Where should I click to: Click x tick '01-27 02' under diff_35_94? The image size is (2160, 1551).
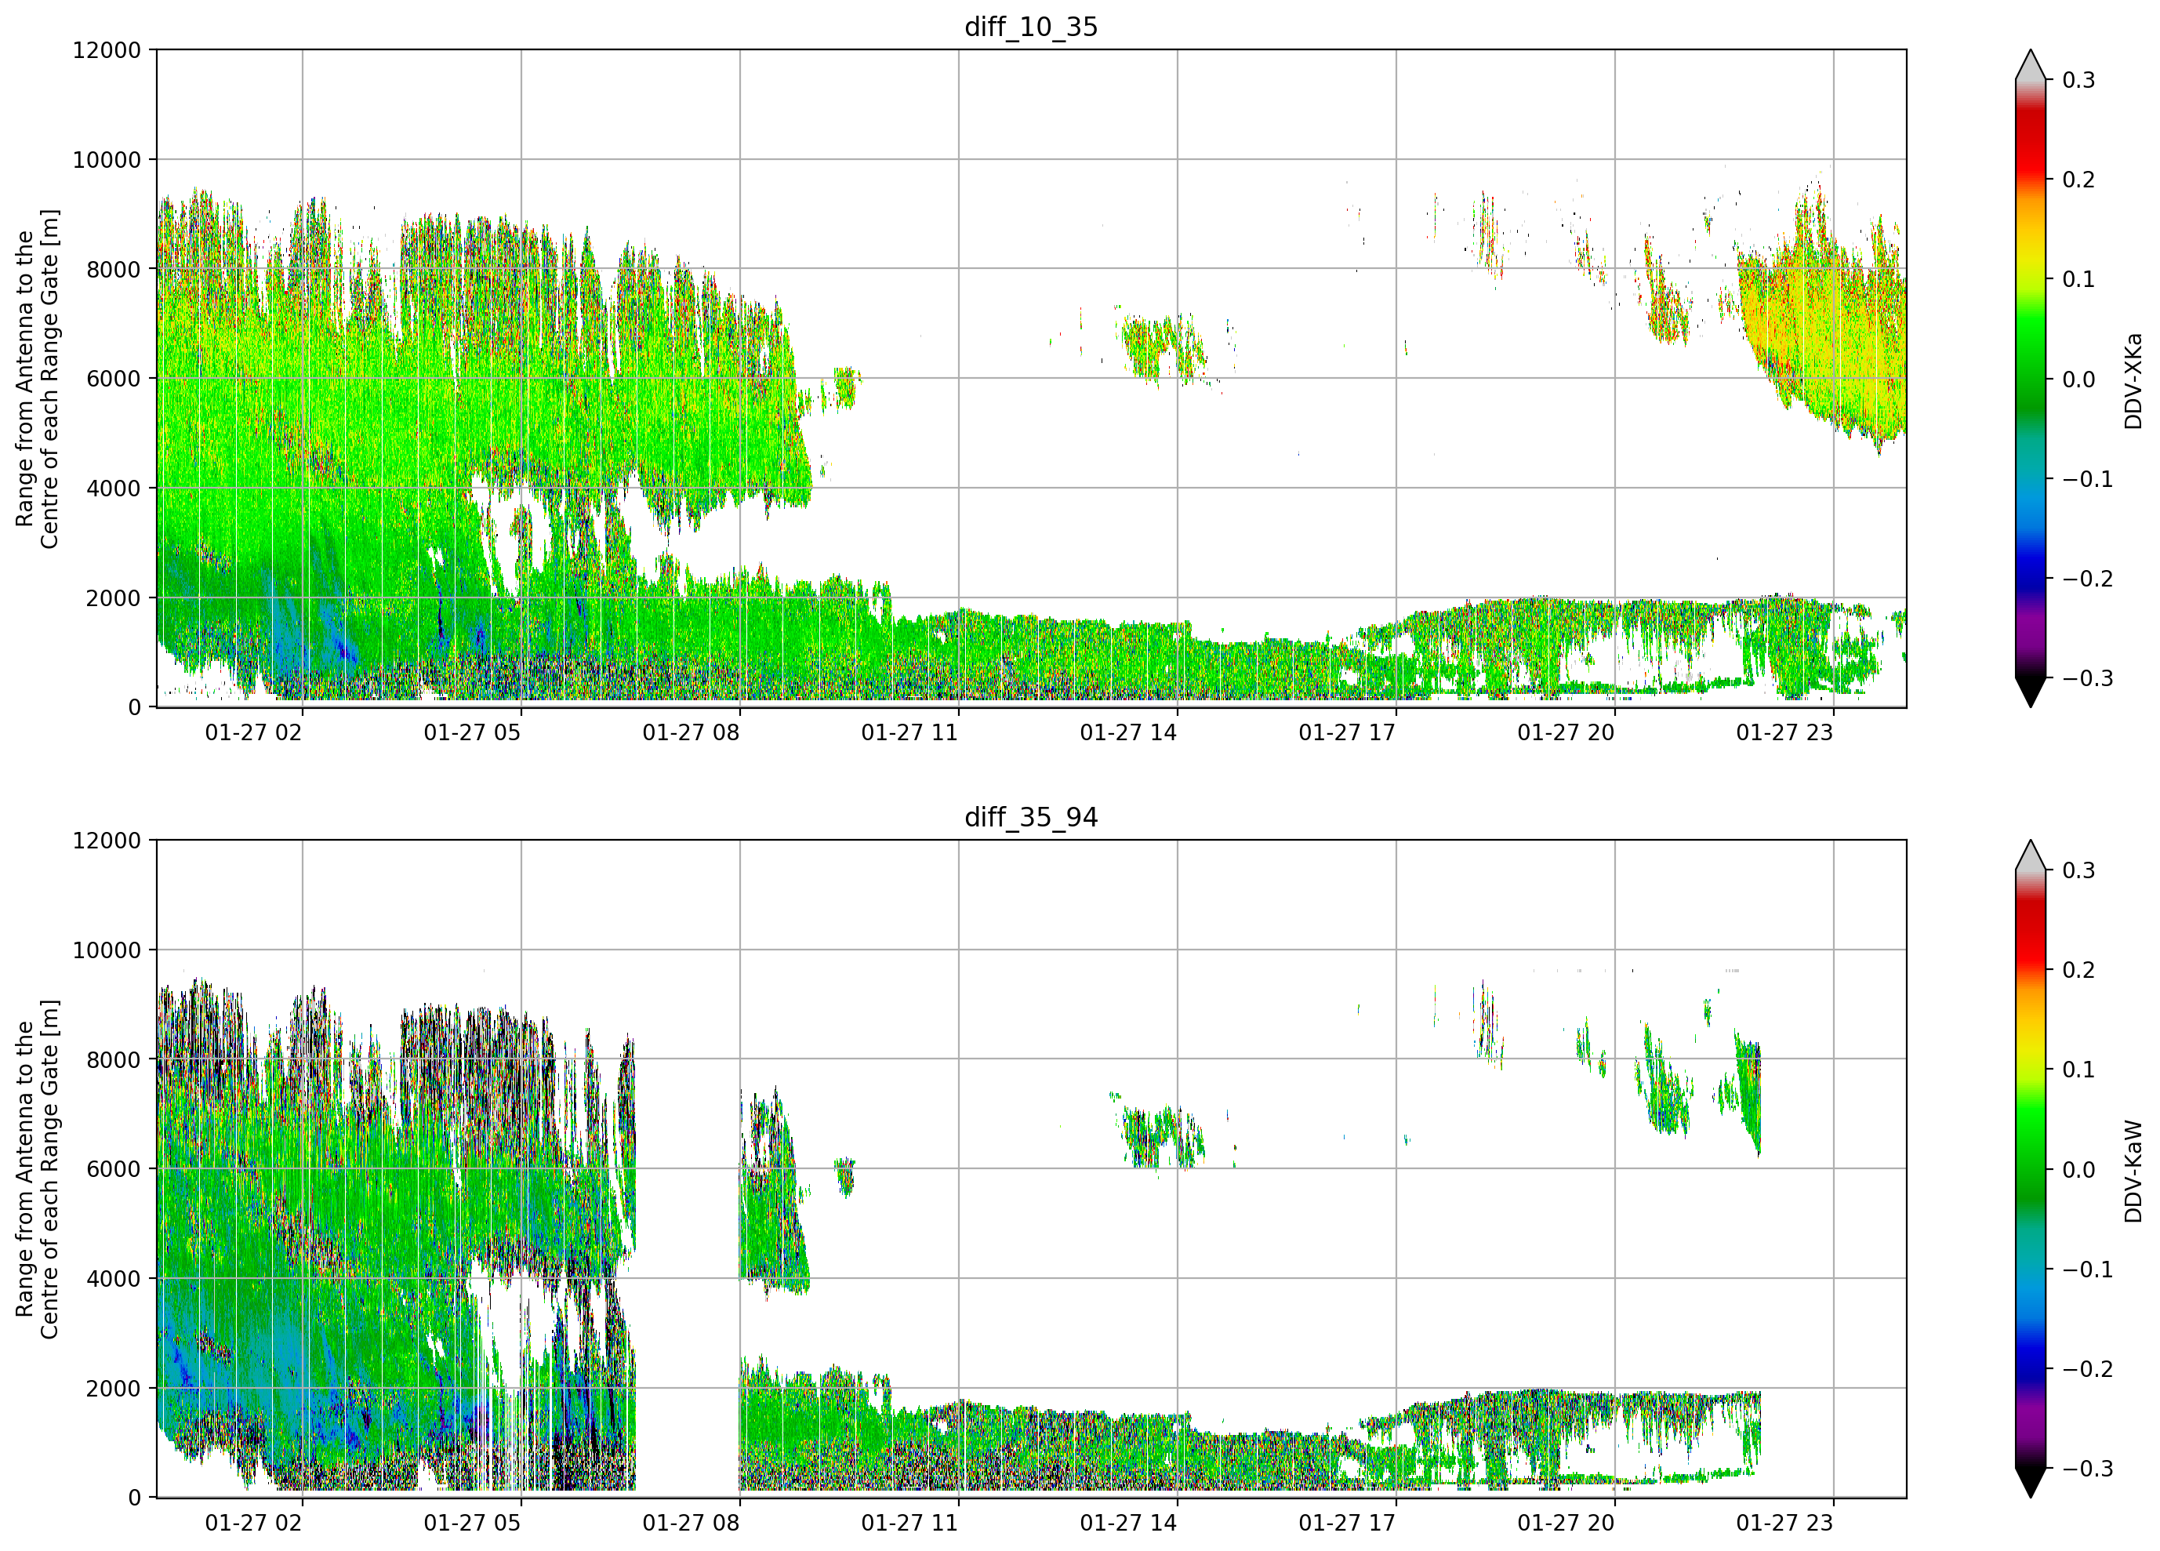point(253,1524)
